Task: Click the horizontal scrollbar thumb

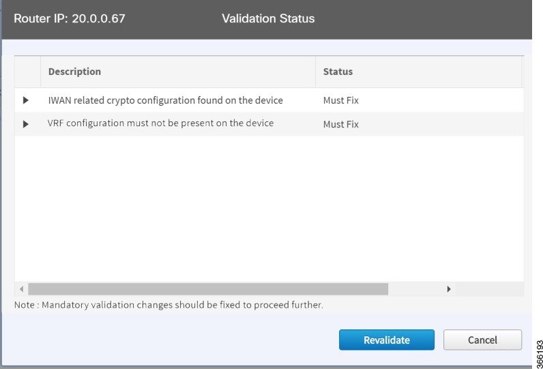Action: 208,289
